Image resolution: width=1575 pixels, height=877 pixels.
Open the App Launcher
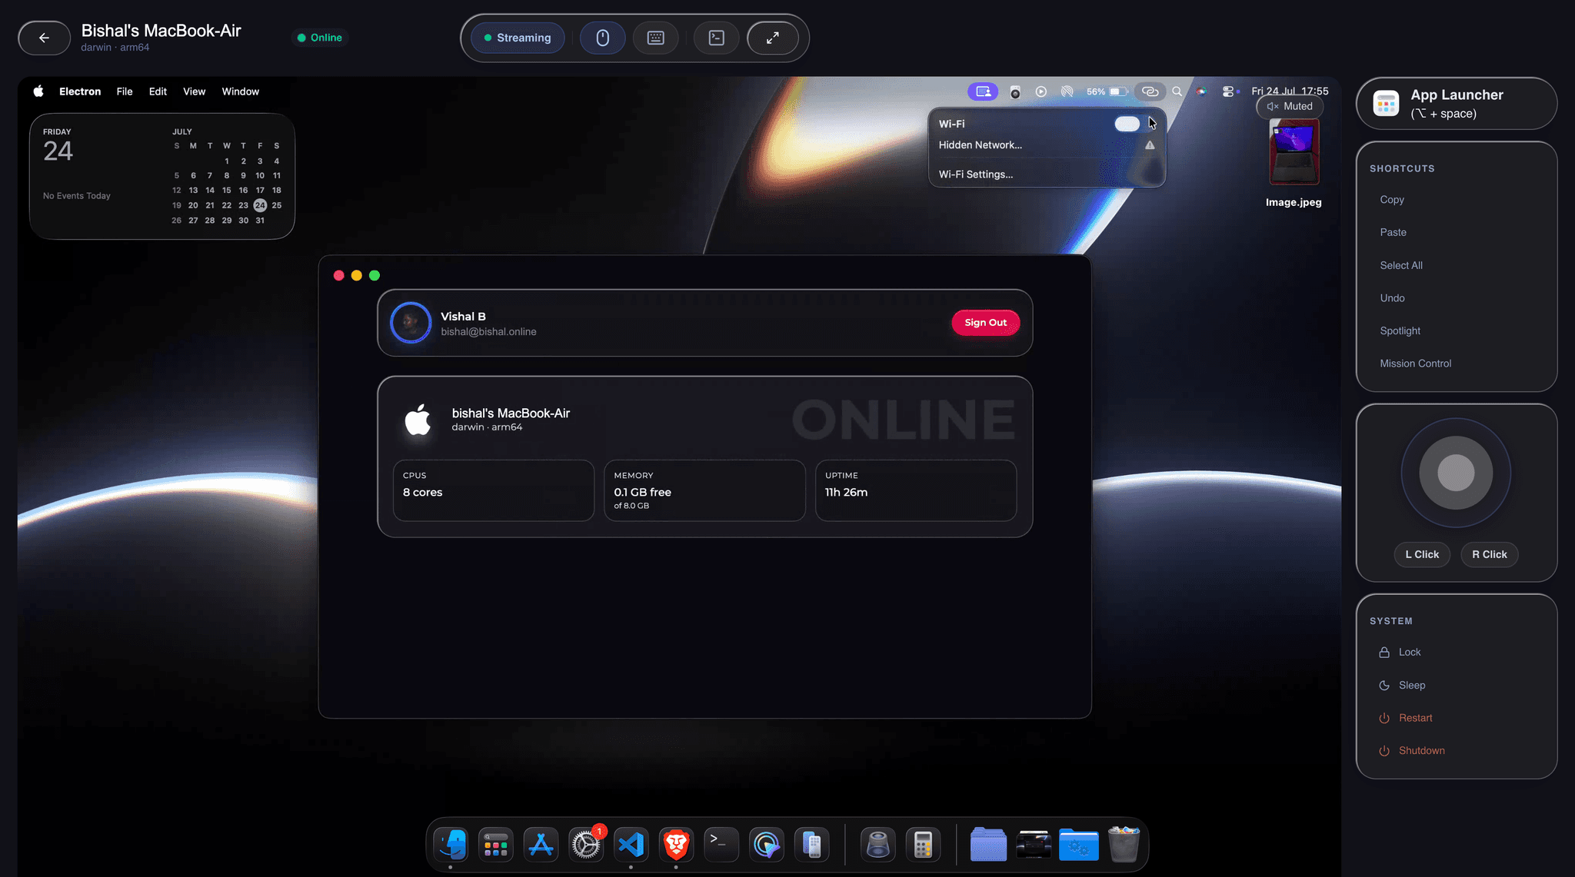click(x=1456, y=104)
